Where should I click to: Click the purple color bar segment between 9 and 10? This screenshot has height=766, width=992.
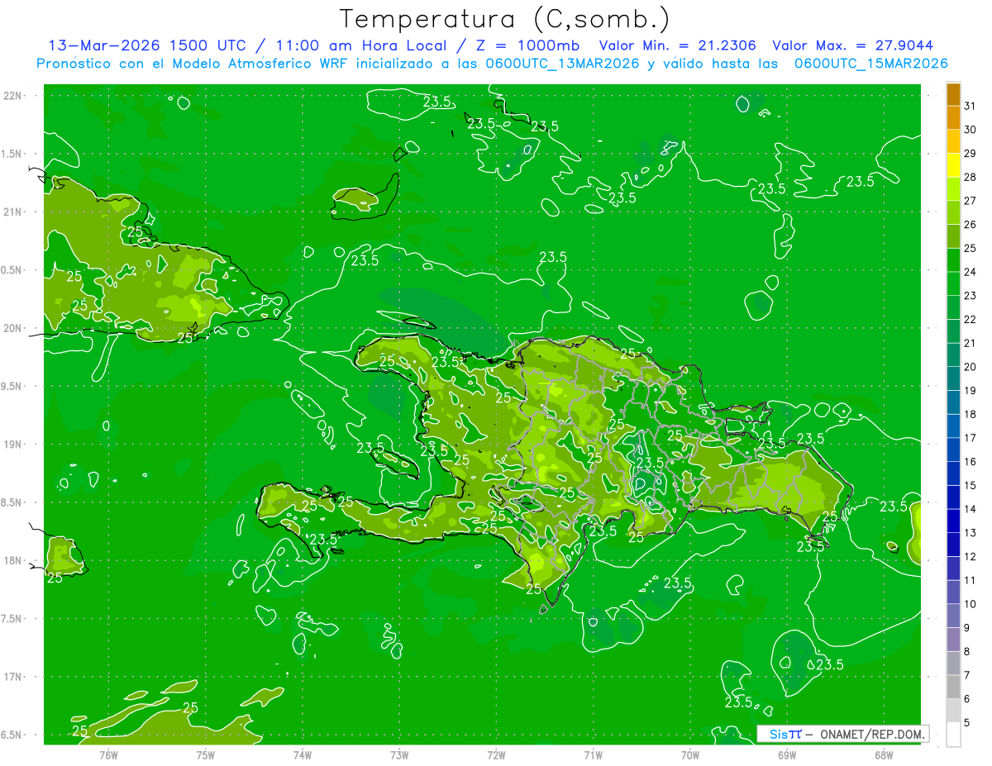click(953, 616)
